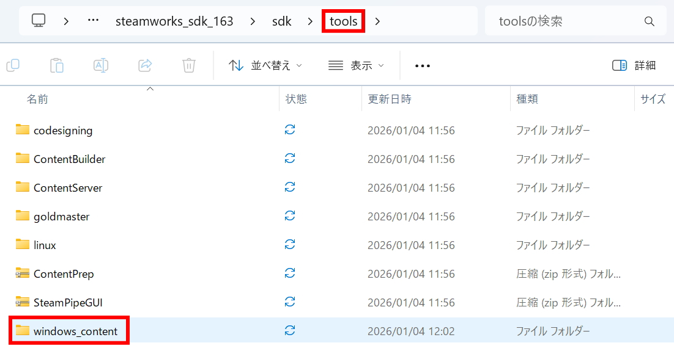Open the 並べ替え sort dropdown
The height and width of the screenshot is (351, 674).
[x=265, y=65]
